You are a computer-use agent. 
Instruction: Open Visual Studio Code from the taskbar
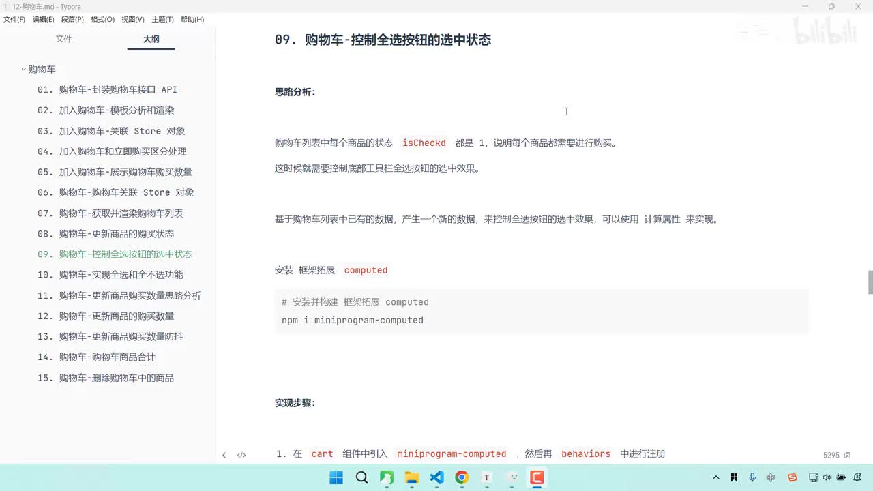436,477
